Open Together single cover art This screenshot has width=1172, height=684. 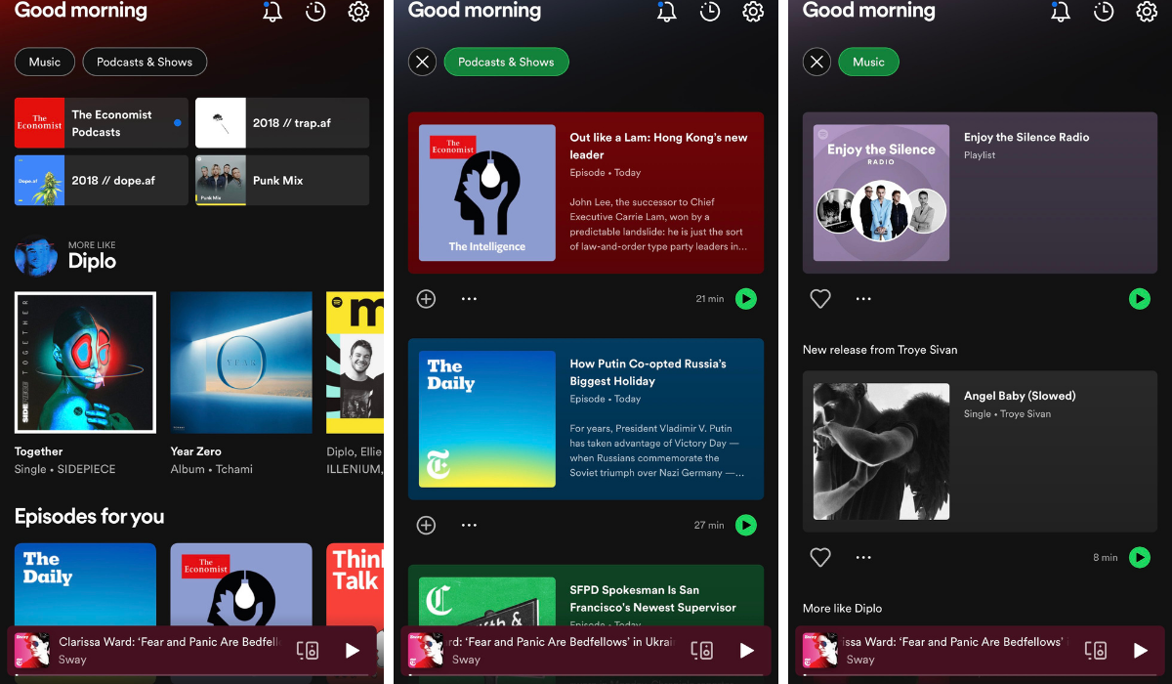point(85,363)
